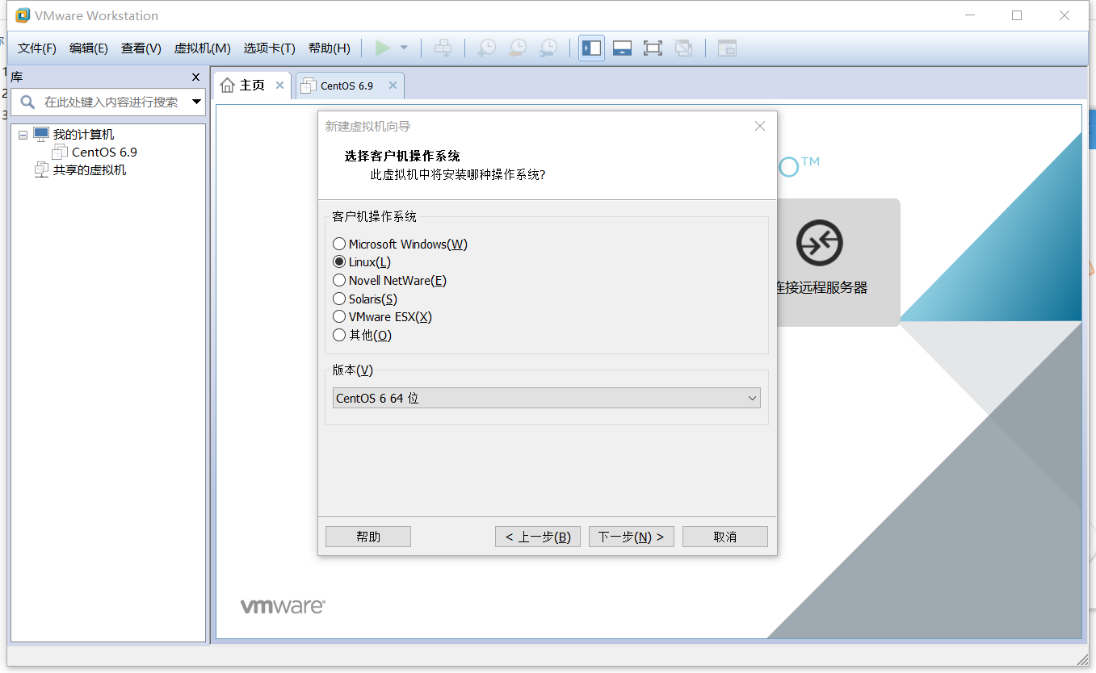Open the power options dropdown arrow
The height and width of the screenshot is (673, 1096).
coord(404,48)
